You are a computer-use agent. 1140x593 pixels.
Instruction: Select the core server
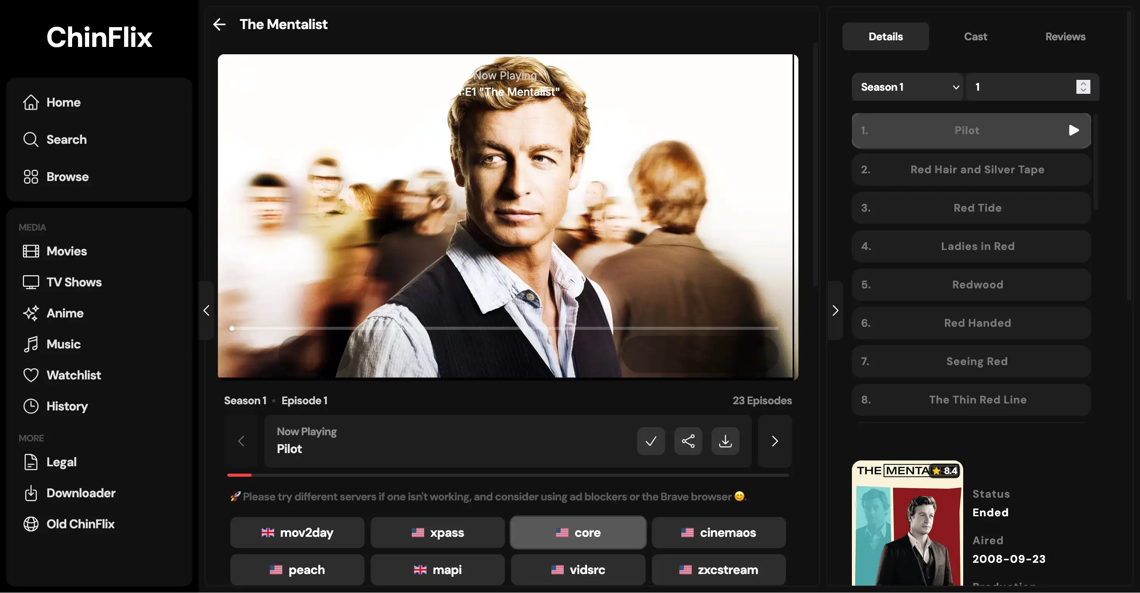coord(578,533)
